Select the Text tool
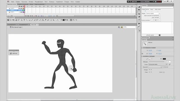Viewport: 180px width, 101px height. [x=24, y=20]
